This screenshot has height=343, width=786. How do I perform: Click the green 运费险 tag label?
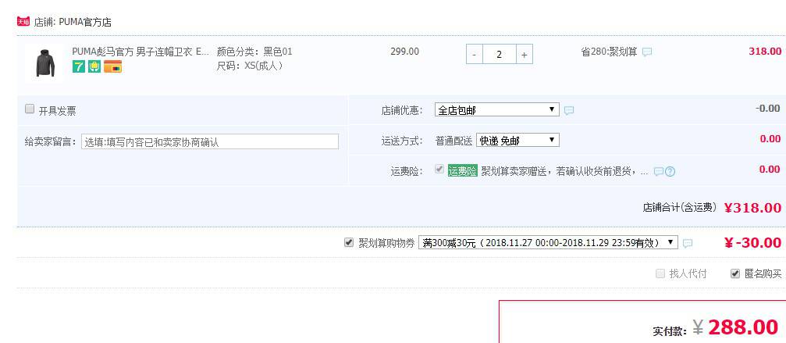[462, 171]
